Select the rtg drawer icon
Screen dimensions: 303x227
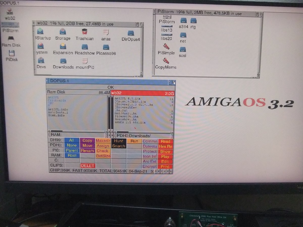click(193, 20)
